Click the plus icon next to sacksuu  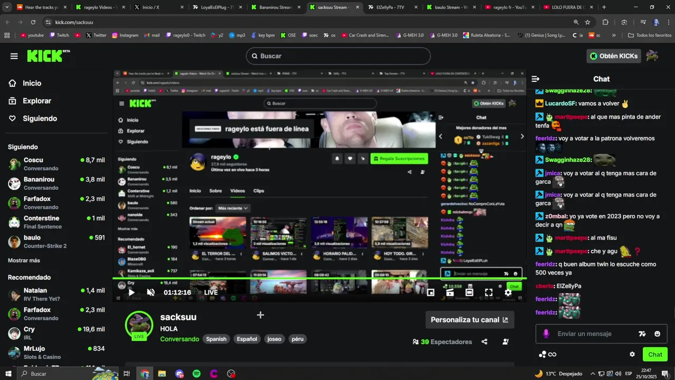[x=260, y=315]
